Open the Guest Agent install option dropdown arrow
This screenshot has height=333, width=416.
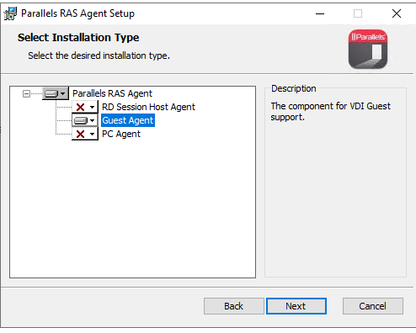tap(92, 121)
